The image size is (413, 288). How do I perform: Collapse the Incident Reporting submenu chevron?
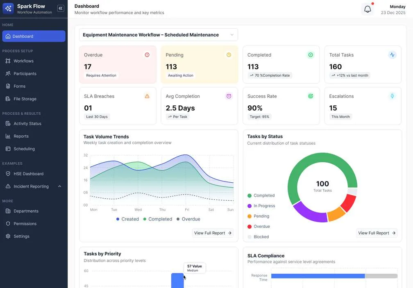pos(59,186)
